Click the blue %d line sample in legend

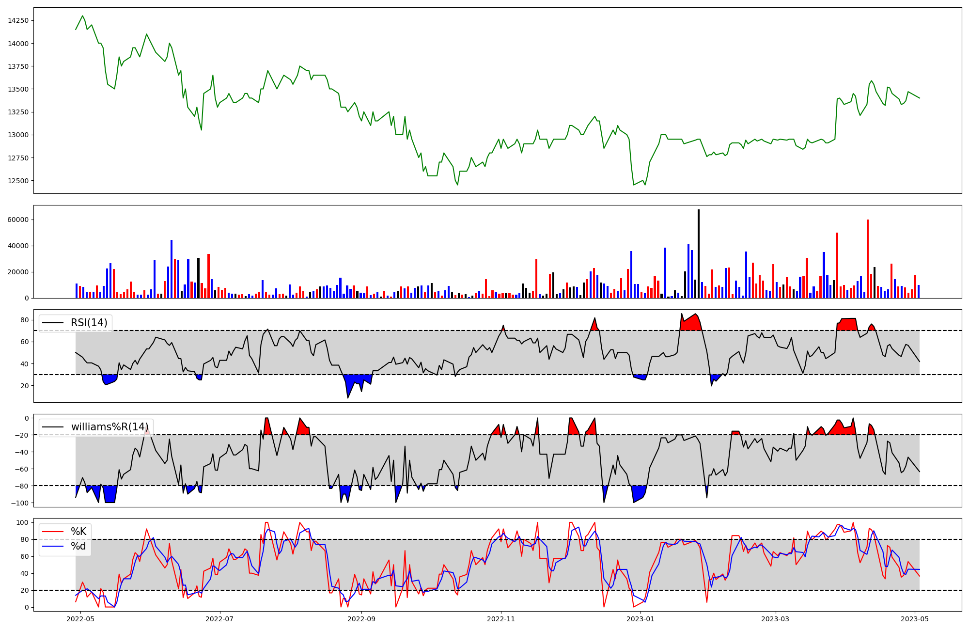tap(53, 546)
